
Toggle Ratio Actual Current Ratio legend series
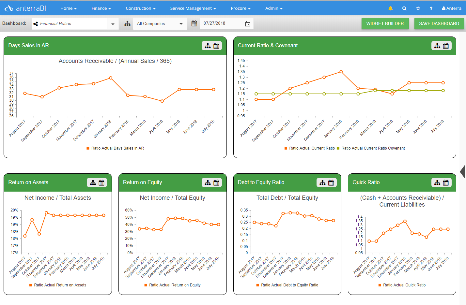point(309,148)
